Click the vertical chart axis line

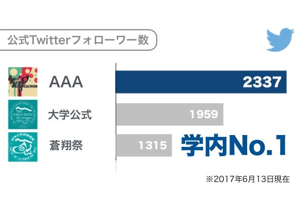coord(116,112)
